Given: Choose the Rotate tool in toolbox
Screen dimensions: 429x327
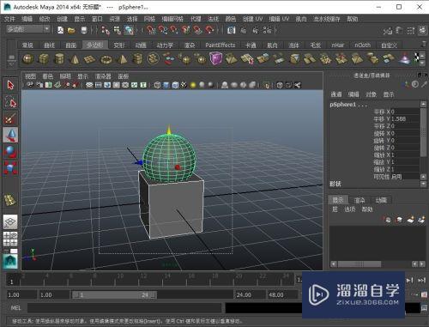Looking at the screenshot, I should 10,151.
